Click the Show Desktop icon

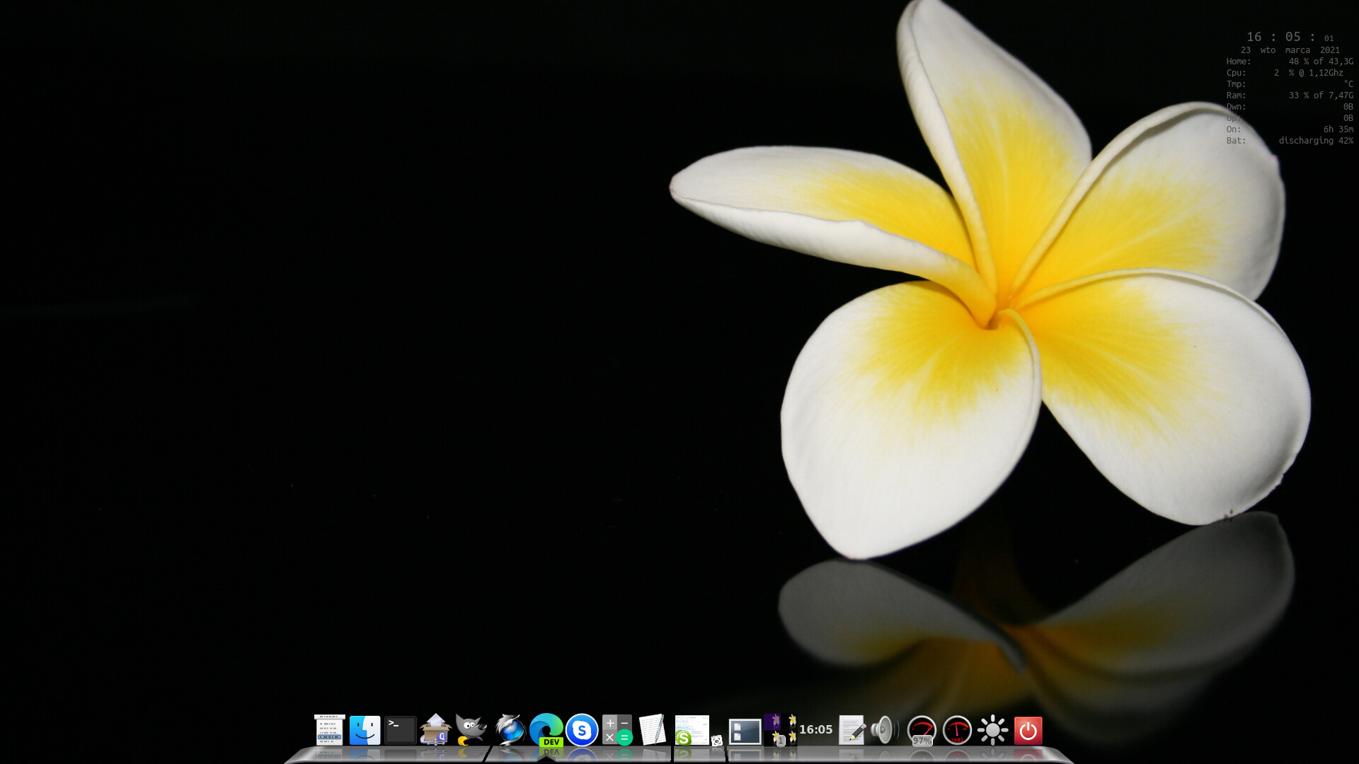pos(745,731)
